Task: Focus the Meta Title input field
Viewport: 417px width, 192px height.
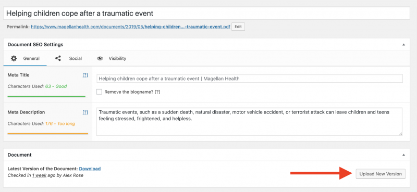Action: [x=250, y=79]
